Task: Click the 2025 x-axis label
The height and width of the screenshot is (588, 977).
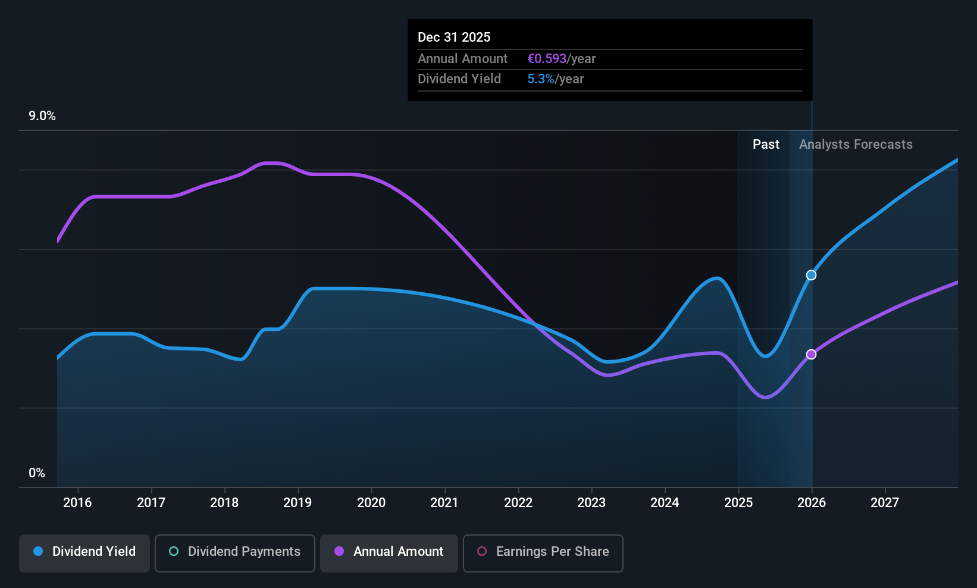Action: pos(738,502)
